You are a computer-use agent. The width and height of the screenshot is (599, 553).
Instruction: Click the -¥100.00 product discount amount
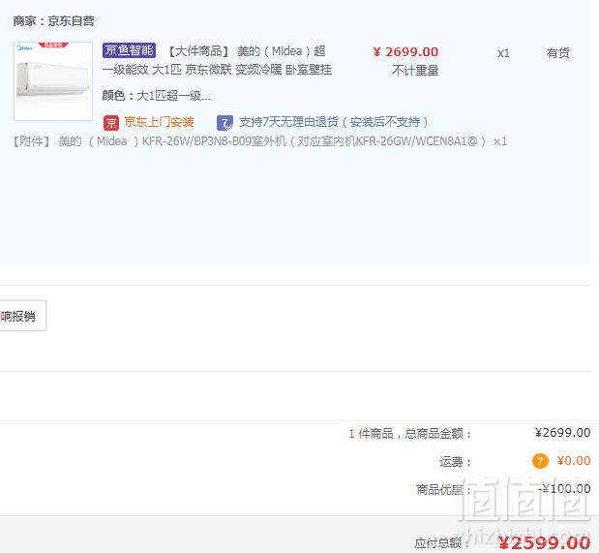coord(564,488)
